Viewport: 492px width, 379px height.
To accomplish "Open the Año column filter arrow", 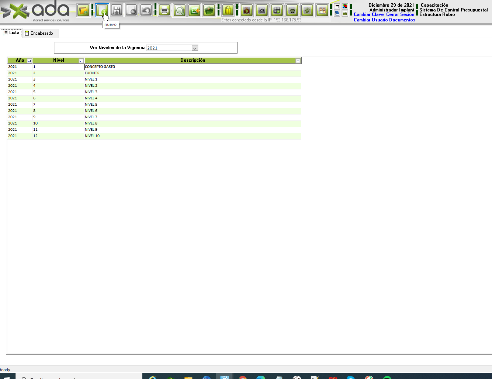I will (x=30, y=61).
